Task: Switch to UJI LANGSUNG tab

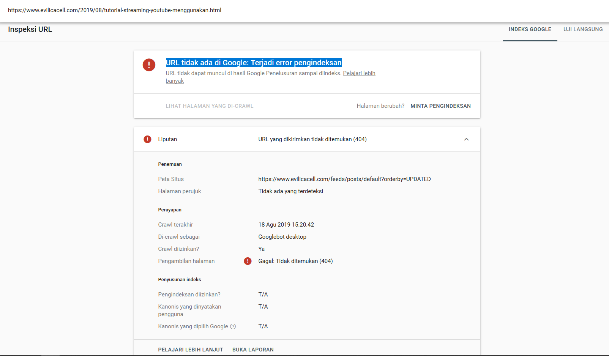Action: [x=583, y=30]
